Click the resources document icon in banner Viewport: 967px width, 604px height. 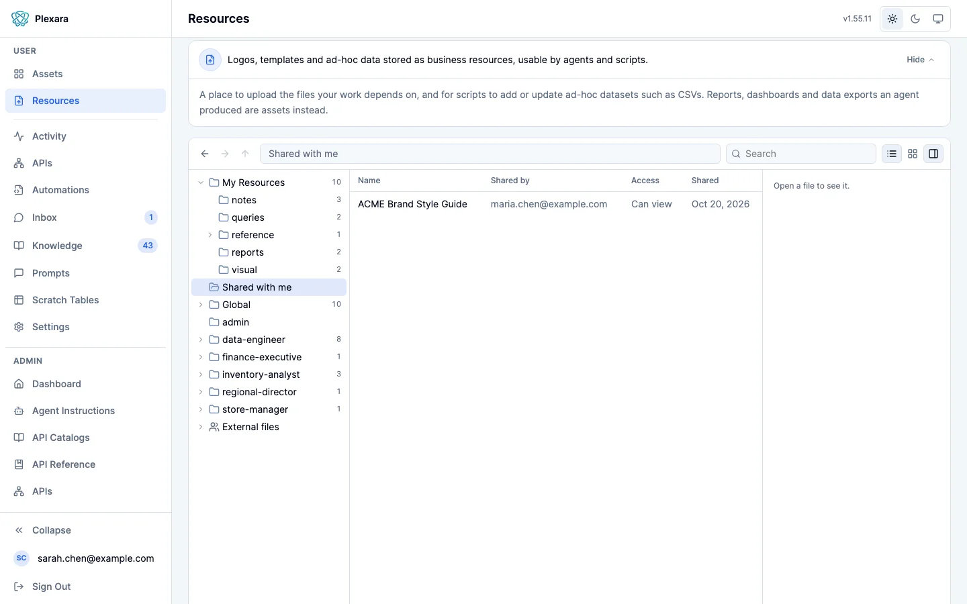[x=210, y=60]
